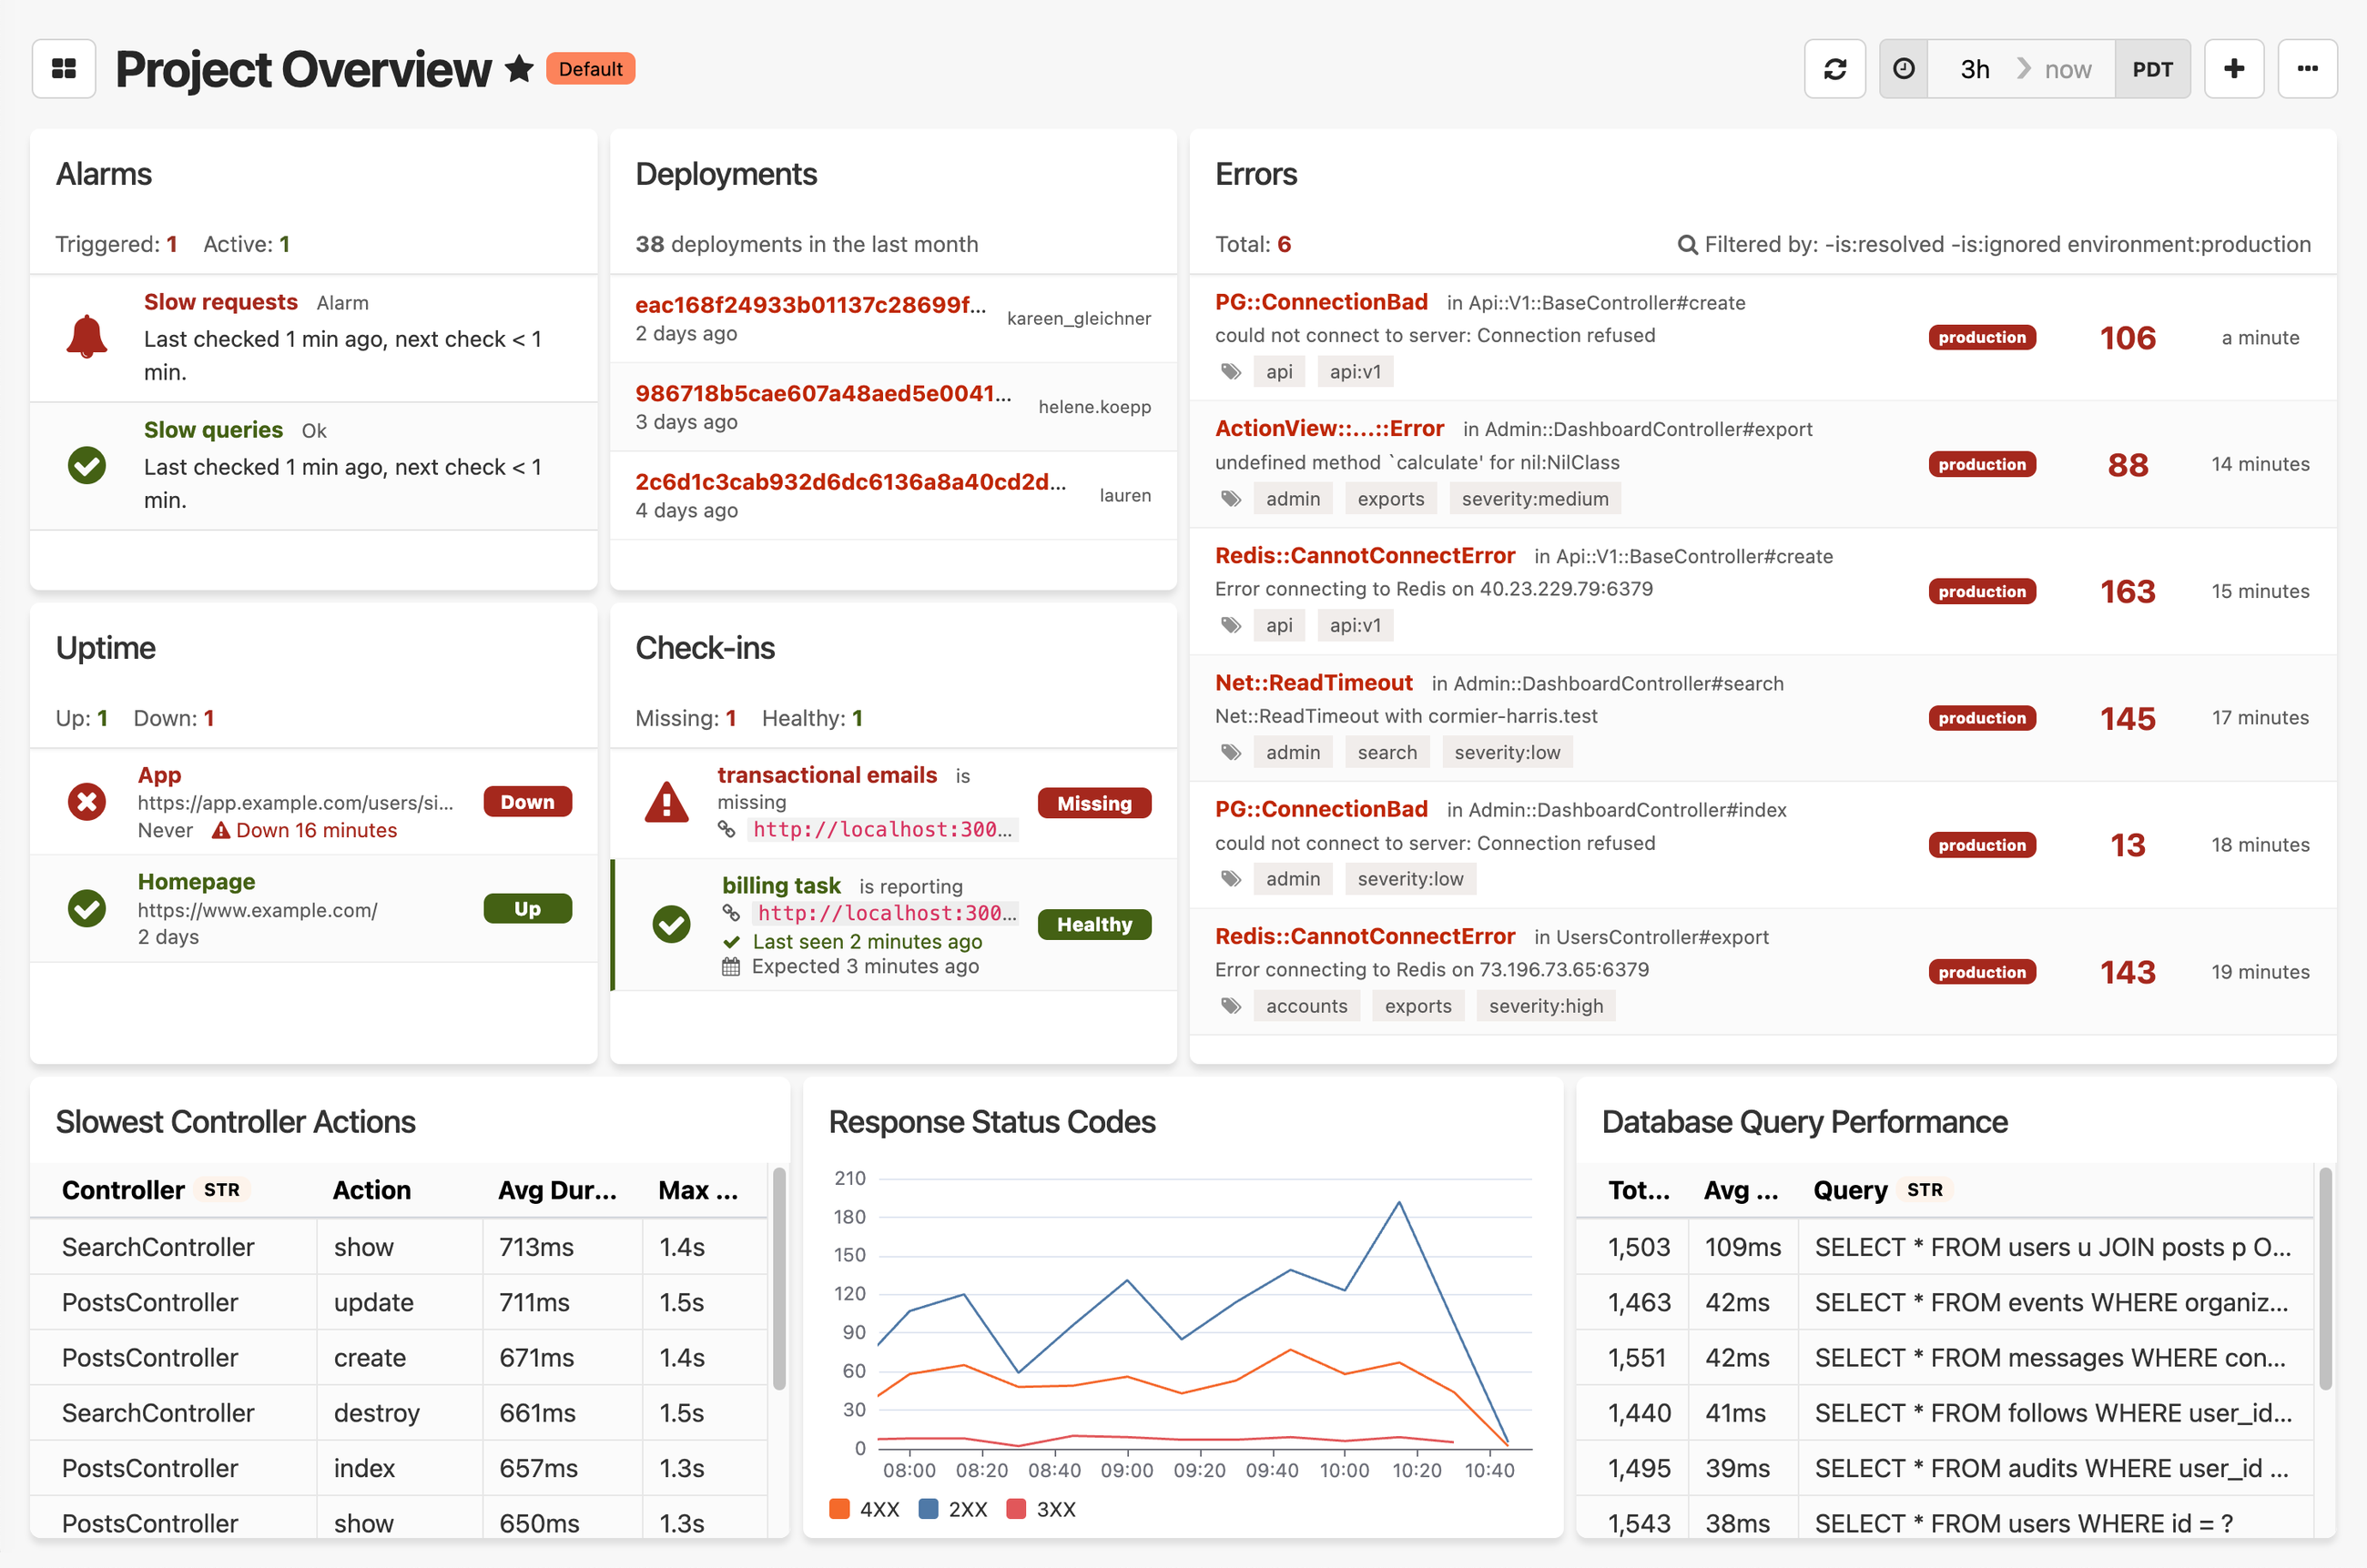2367x1568 pixels.
Task: Click the calendar icon beside Expected 3 minutes ago
Action: click(729, 965)
